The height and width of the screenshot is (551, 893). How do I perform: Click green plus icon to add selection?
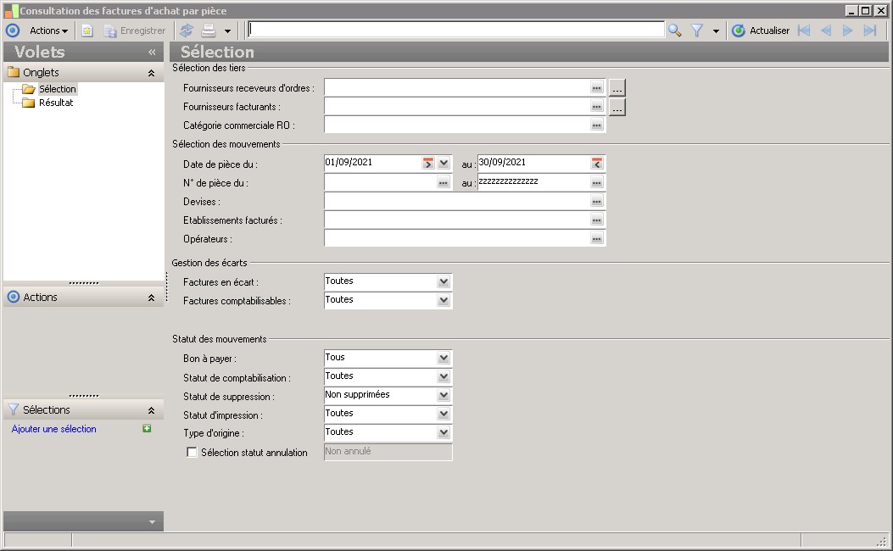(147, 429)
